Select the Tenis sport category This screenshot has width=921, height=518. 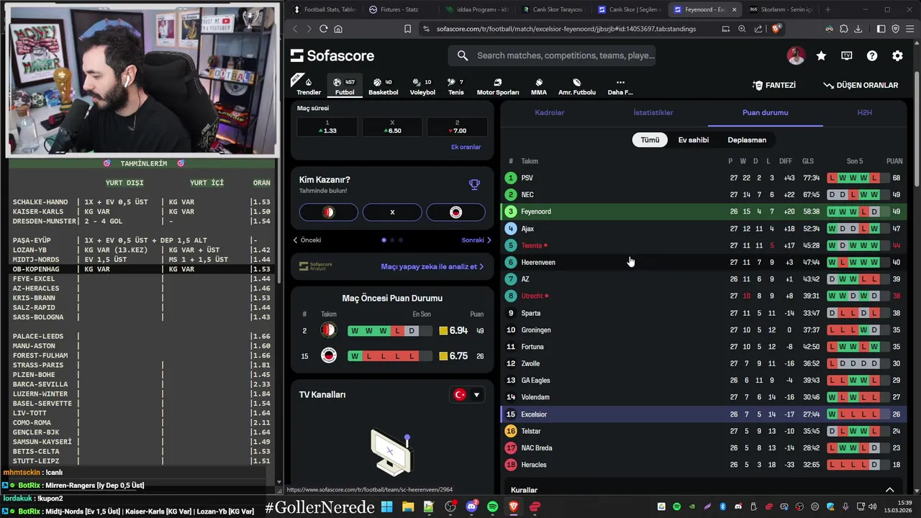click(x=456, y=86)
